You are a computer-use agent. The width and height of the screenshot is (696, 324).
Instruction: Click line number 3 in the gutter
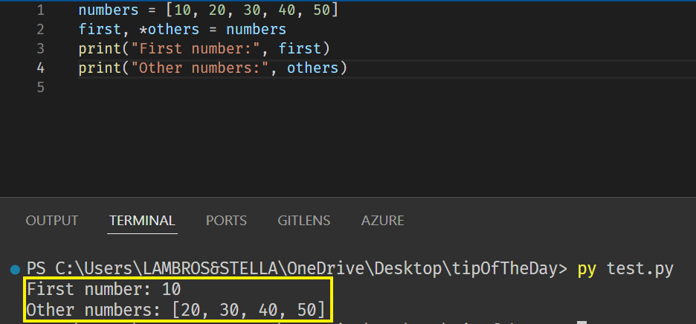39,50
